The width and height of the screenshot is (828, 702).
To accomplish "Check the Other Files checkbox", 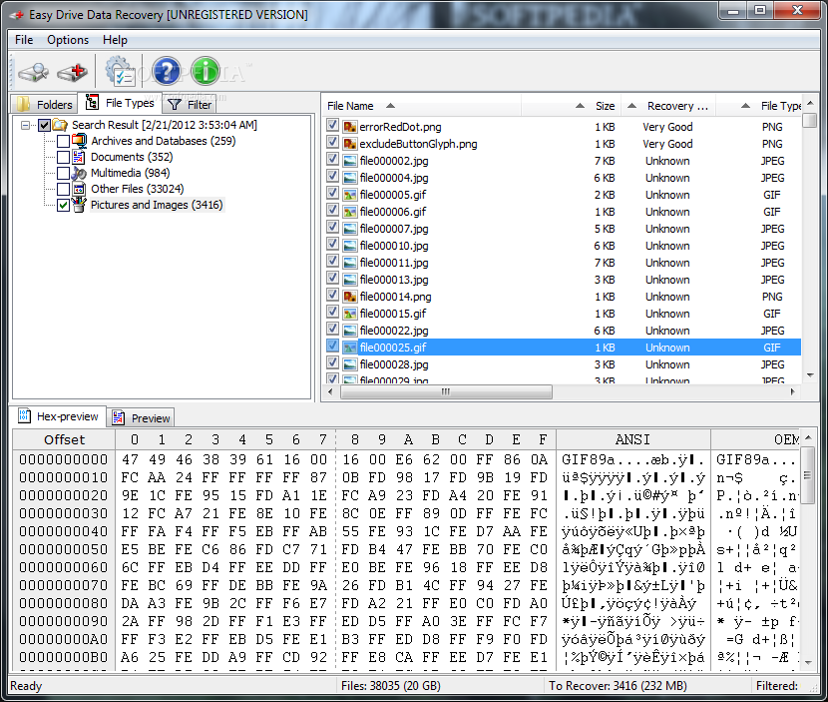I will [63, 189].
